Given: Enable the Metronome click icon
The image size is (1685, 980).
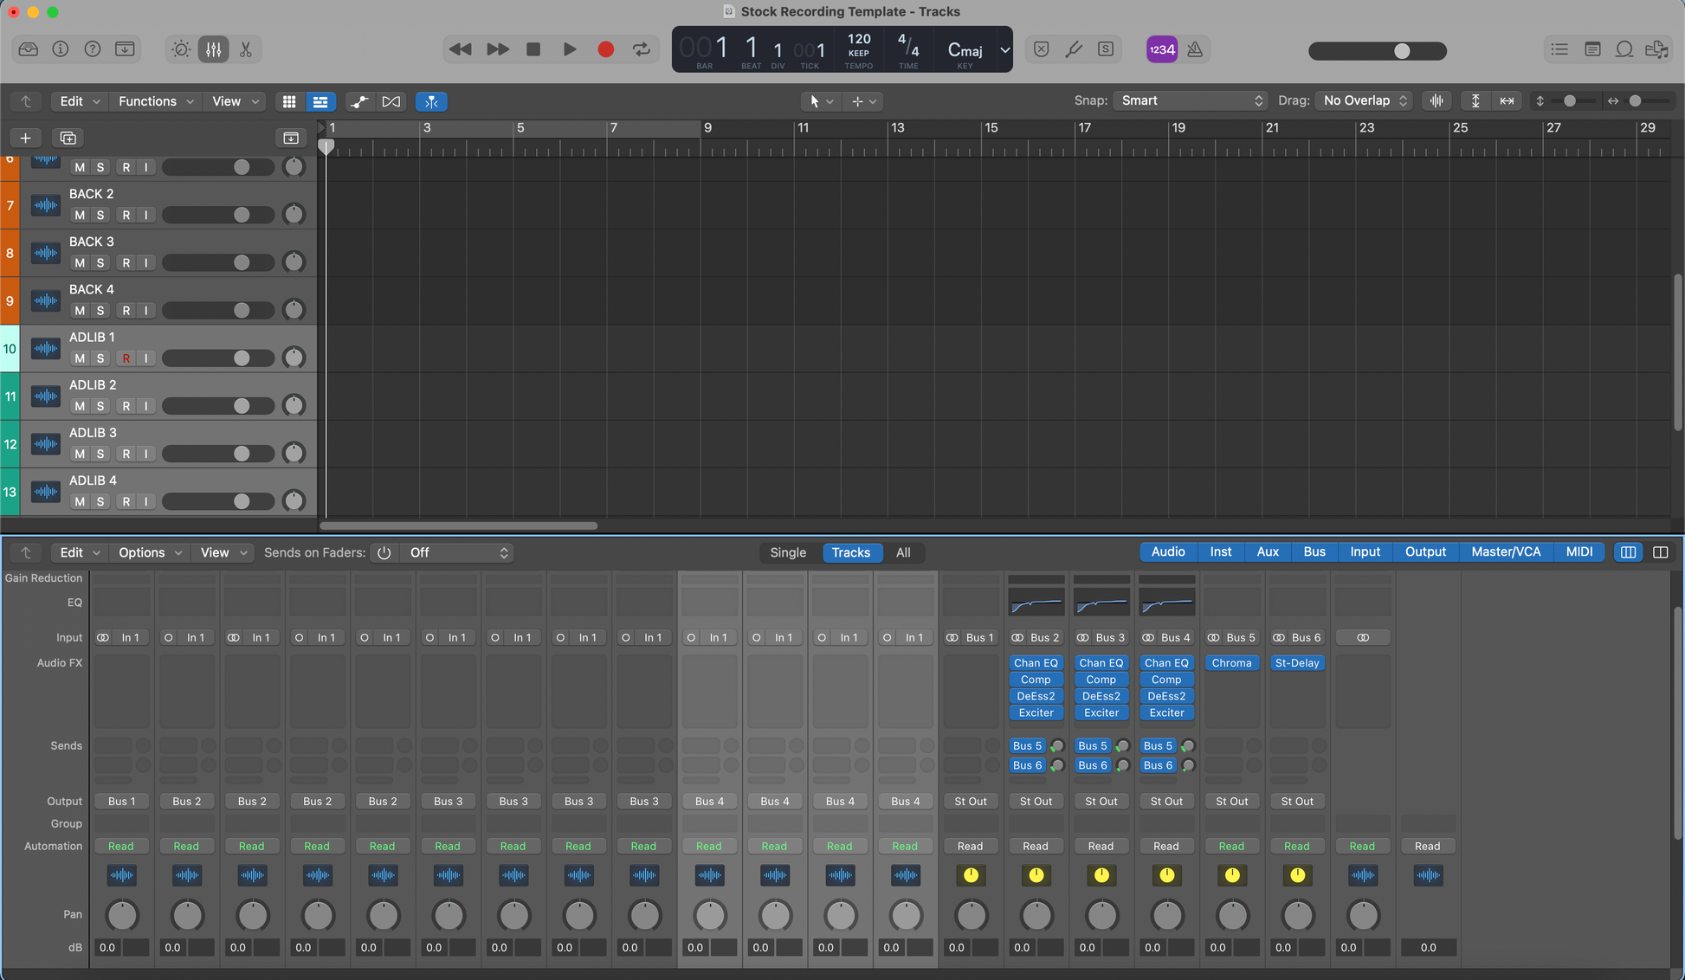Looking at the screenshot, I should click(1195, 49).
